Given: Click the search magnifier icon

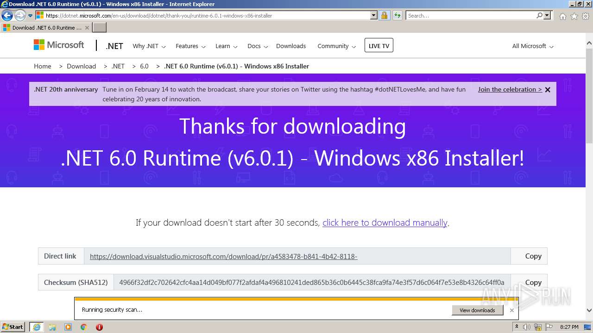Looking at the screenshot, I should point(539,15).
